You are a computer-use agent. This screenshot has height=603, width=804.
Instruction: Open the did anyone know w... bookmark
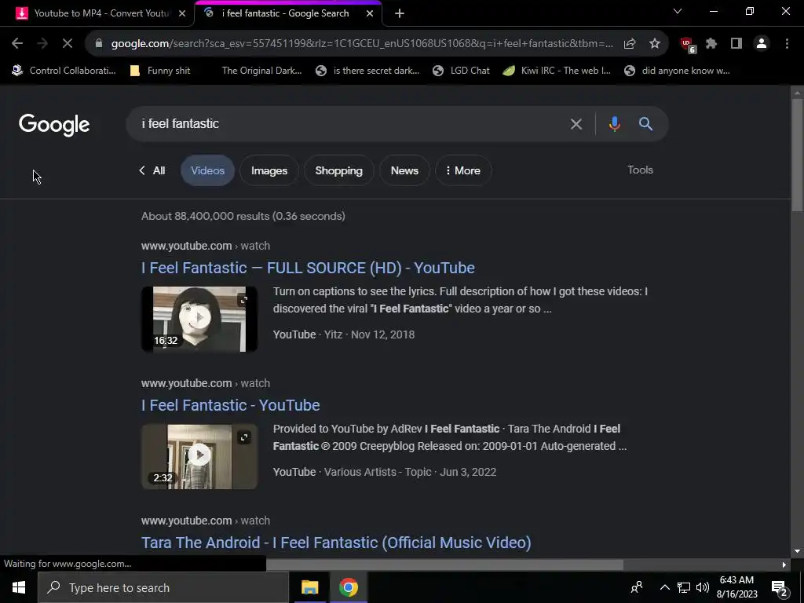pos(677,71)
